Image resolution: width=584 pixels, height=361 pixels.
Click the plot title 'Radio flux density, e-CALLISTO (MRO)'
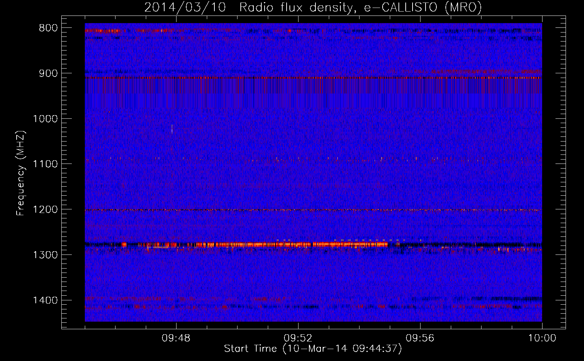click(x=360, y=7)
